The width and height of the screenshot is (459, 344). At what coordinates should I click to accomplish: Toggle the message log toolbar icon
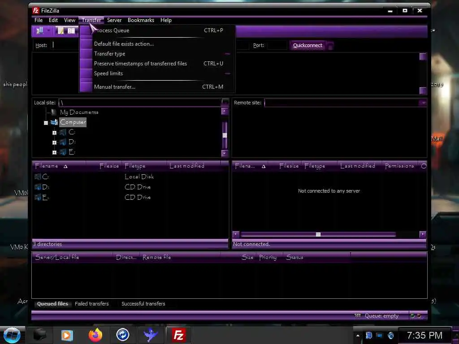tap(61, 31)
